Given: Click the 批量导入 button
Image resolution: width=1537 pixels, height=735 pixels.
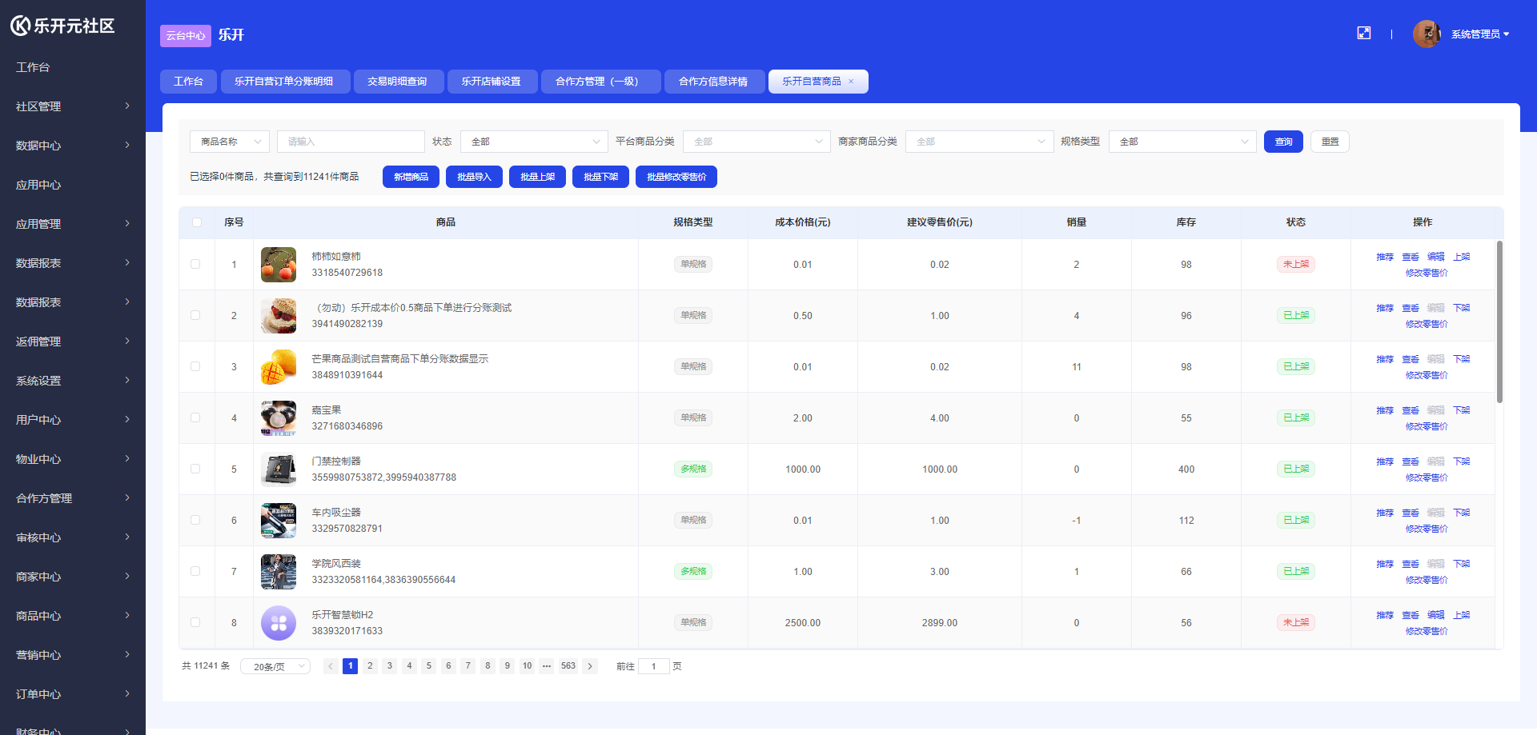Looking at the screenshot, I should pyautogui.click(x=474, y=177).
